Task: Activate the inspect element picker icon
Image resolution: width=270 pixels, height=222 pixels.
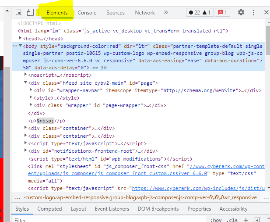Action: click(18, 13)
